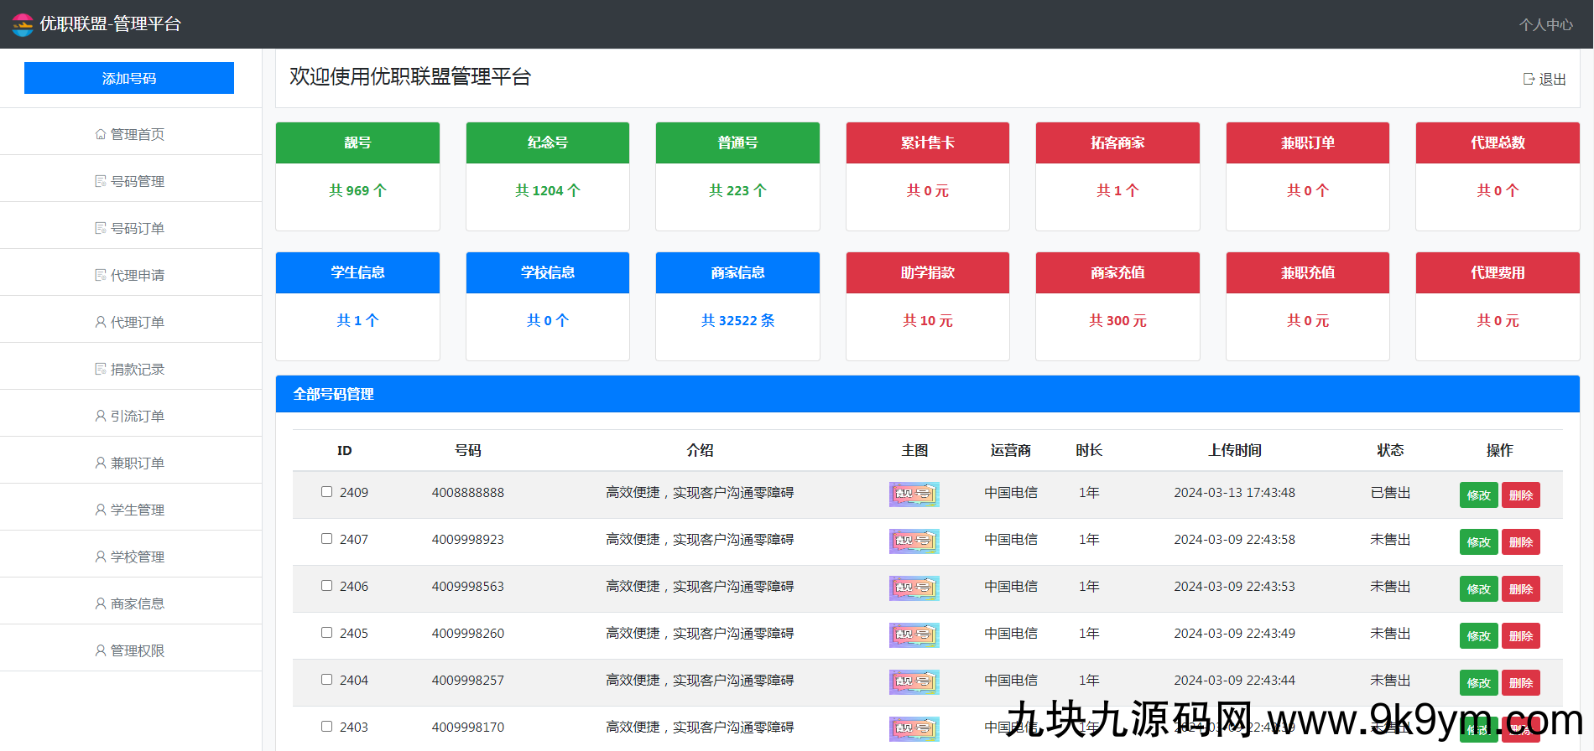The image size is (1594, 751).
Task: Check the box for row ID 2404
Action: coord(326,680)
